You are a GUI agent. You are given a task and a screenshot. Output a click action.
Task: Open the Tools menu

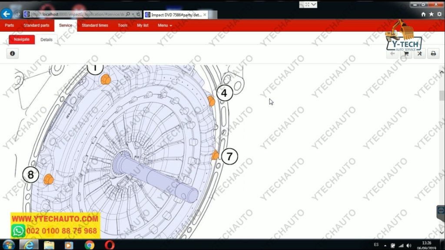tap(123, 25)
